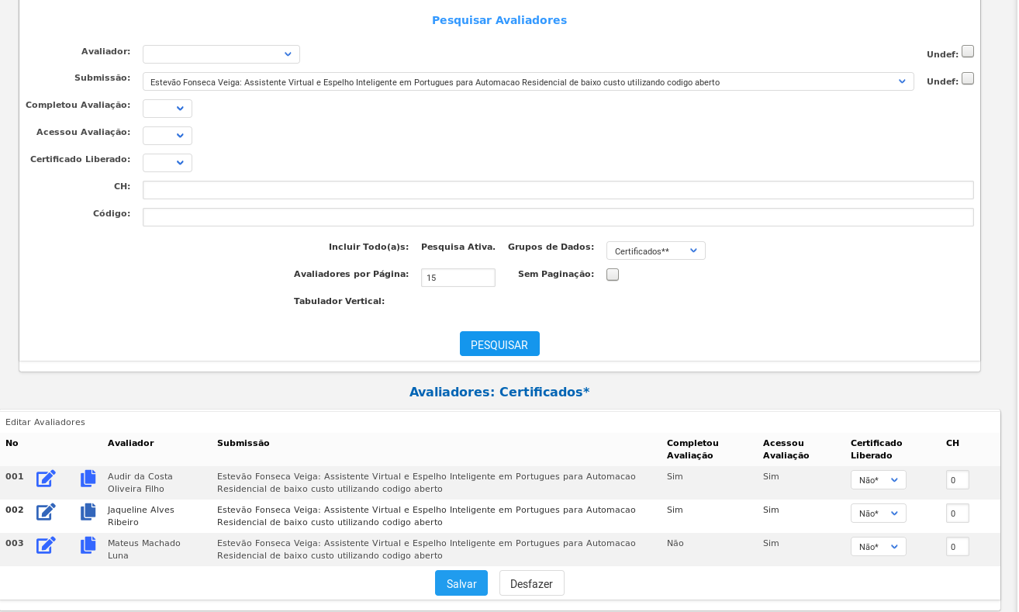Check the Undef box beside Submissão
Viewport: 1019px width, 612px height.
[968, 79]
